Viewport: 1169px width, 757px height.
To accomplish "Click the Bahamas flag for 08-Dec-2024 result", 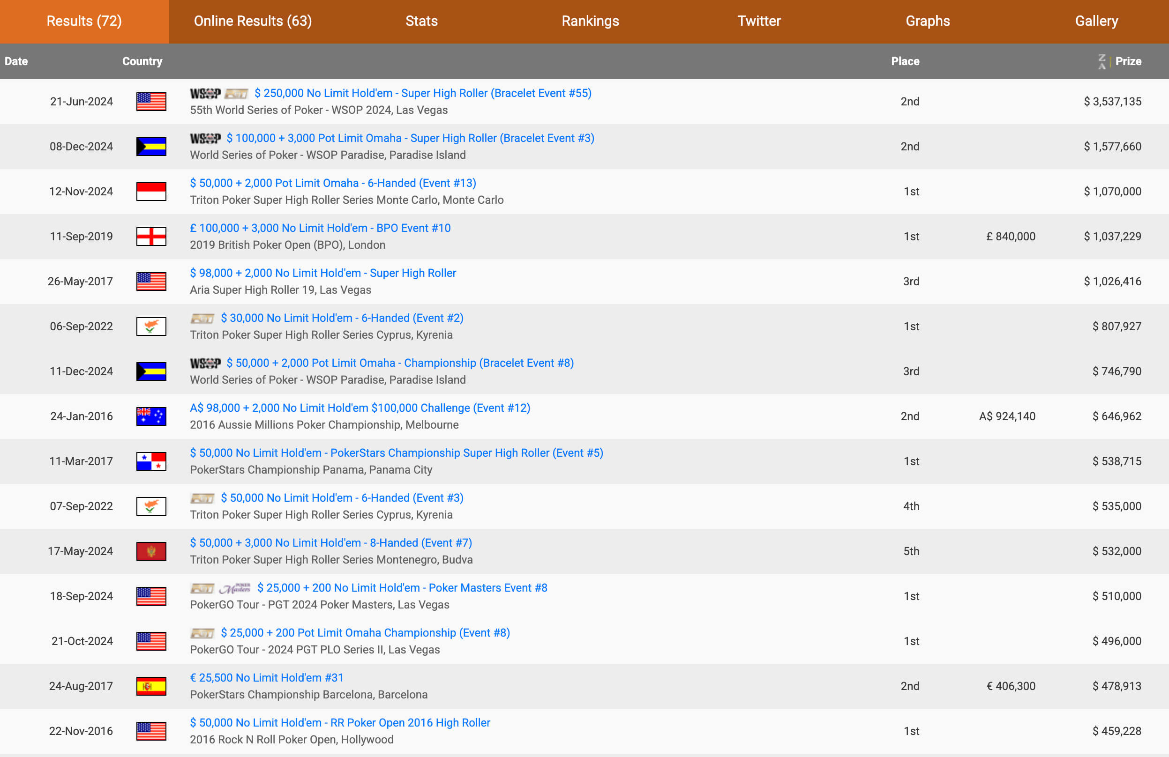I will click(151, 146).
